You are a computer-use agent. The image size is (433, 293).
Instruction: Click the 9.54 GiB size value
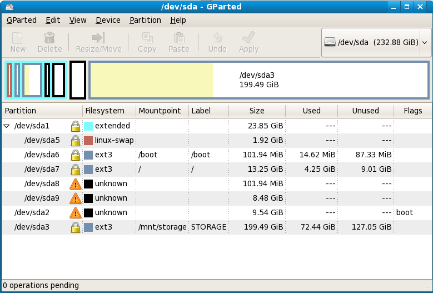(268, 212)
